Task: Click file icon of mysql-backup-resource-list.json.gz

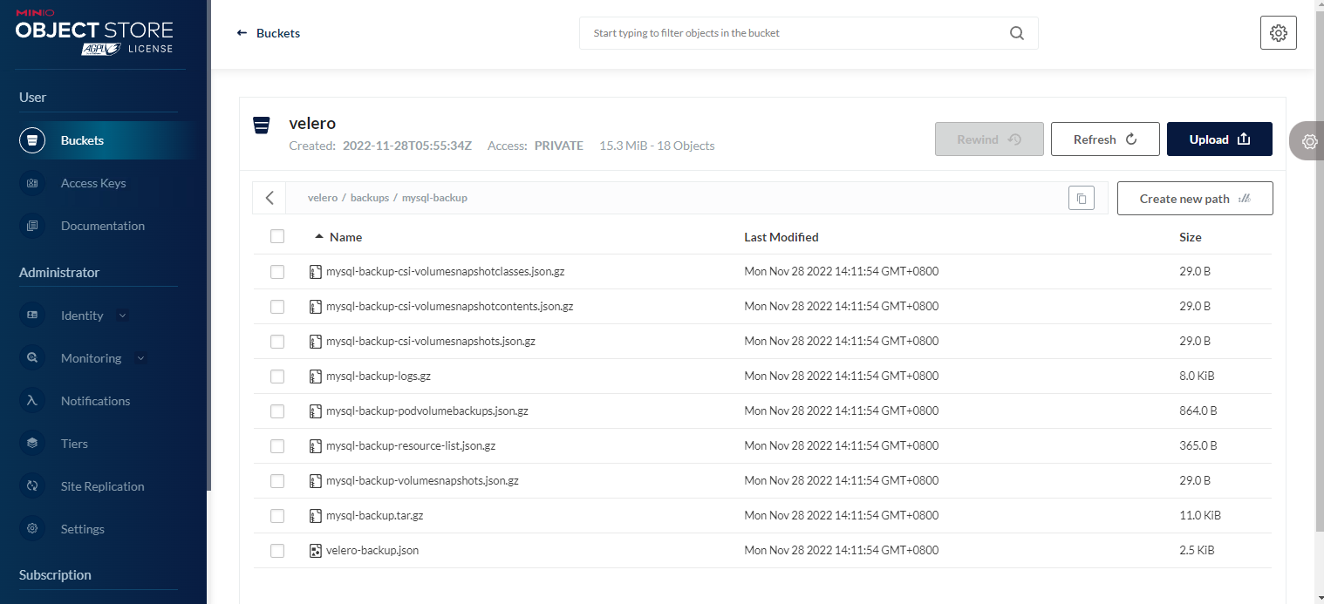Action: pos(316,446)
